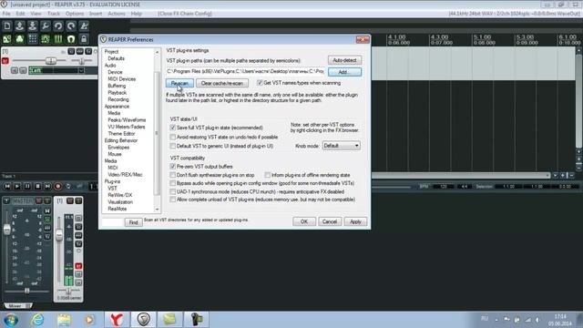Screen dimensions: 583x328
Task: Open Internet Explorer from taskbar
Action: point(37,319)
